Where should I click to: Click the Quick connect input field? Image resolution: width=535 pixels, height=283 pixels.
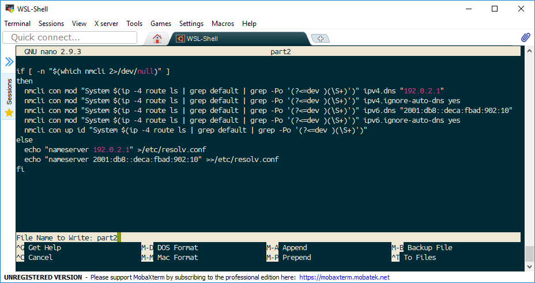70,37
